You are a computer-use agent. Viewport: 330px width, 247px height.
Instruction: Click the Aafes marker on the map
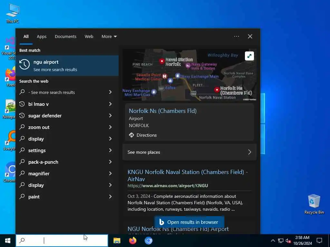click(170, 81)
